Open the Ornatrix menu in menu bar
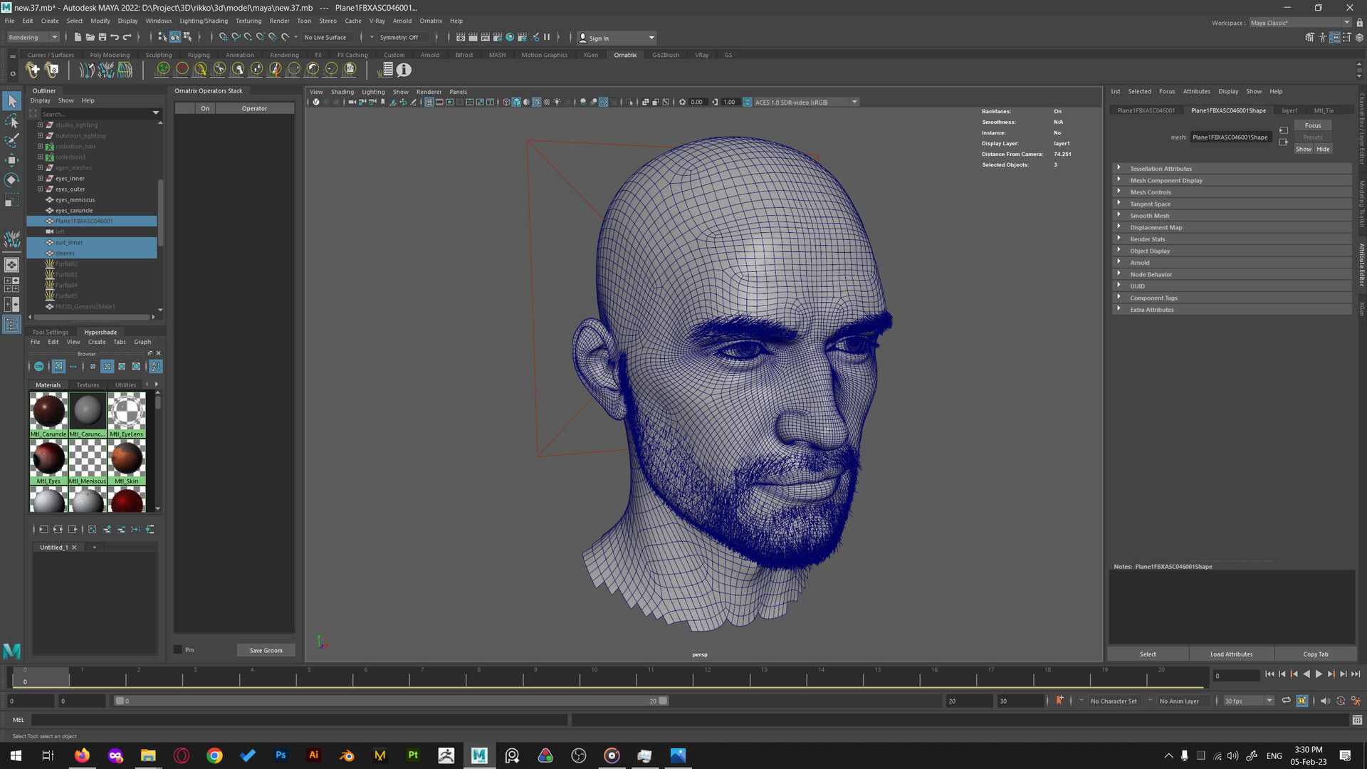This screenshot has height=769, width=1367. point(430,21)
